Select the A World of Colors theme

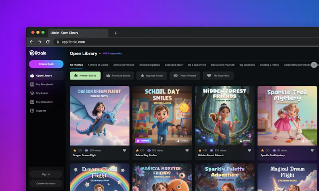pyautogui.click(x=98, y=65)
